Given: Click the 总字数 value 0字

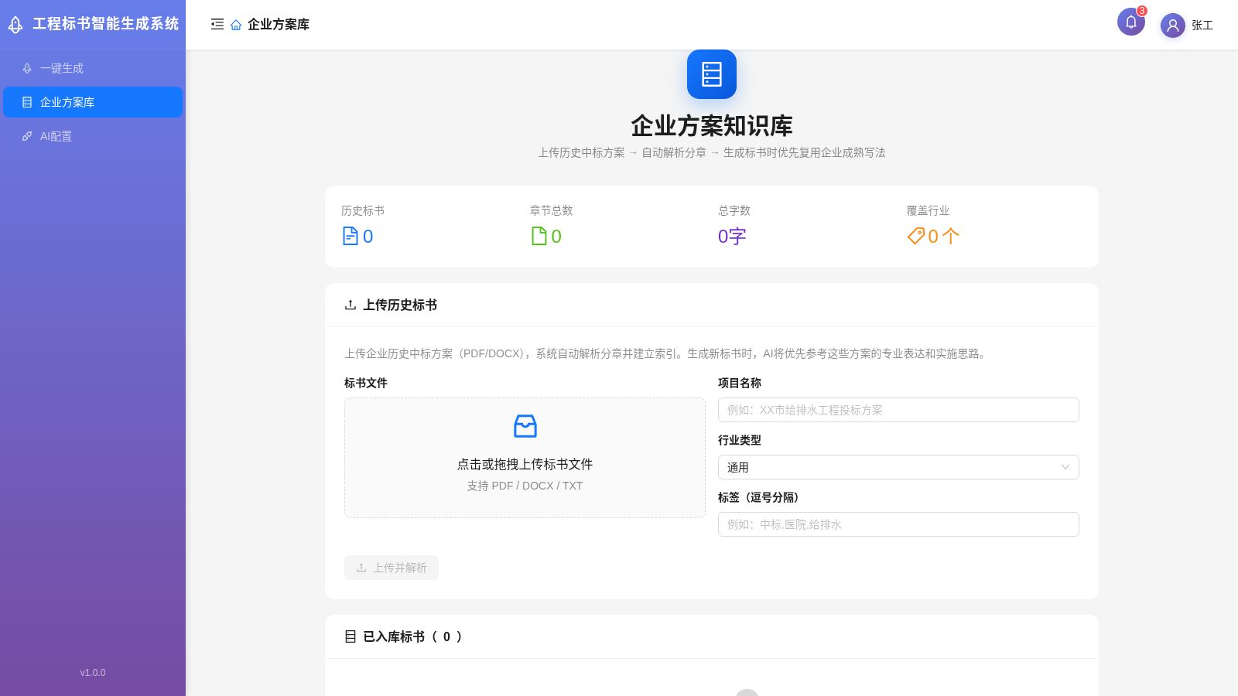Looking at the screenshot, I should click(732, 236).
